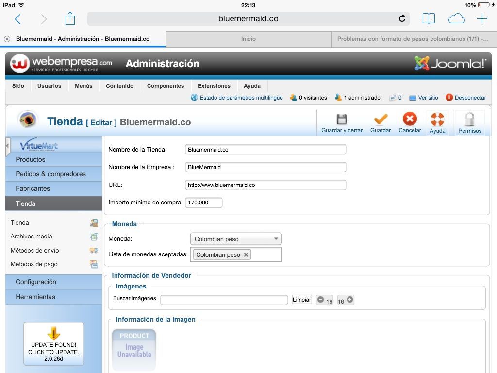Remove Colombian peso from accepted currencies

click(x=246, y=254)
